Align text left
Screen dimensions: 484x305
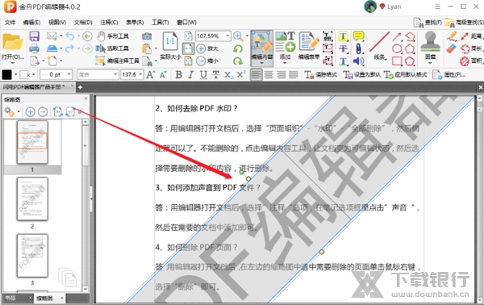pyautogui.click(x=257, y=75)
